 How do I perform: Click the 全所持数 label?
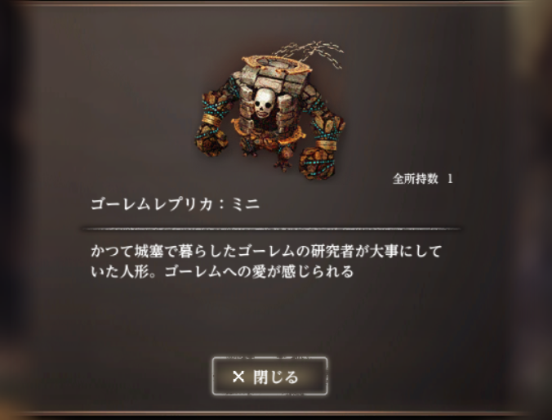pyautogui.click(x=416, y=179)
